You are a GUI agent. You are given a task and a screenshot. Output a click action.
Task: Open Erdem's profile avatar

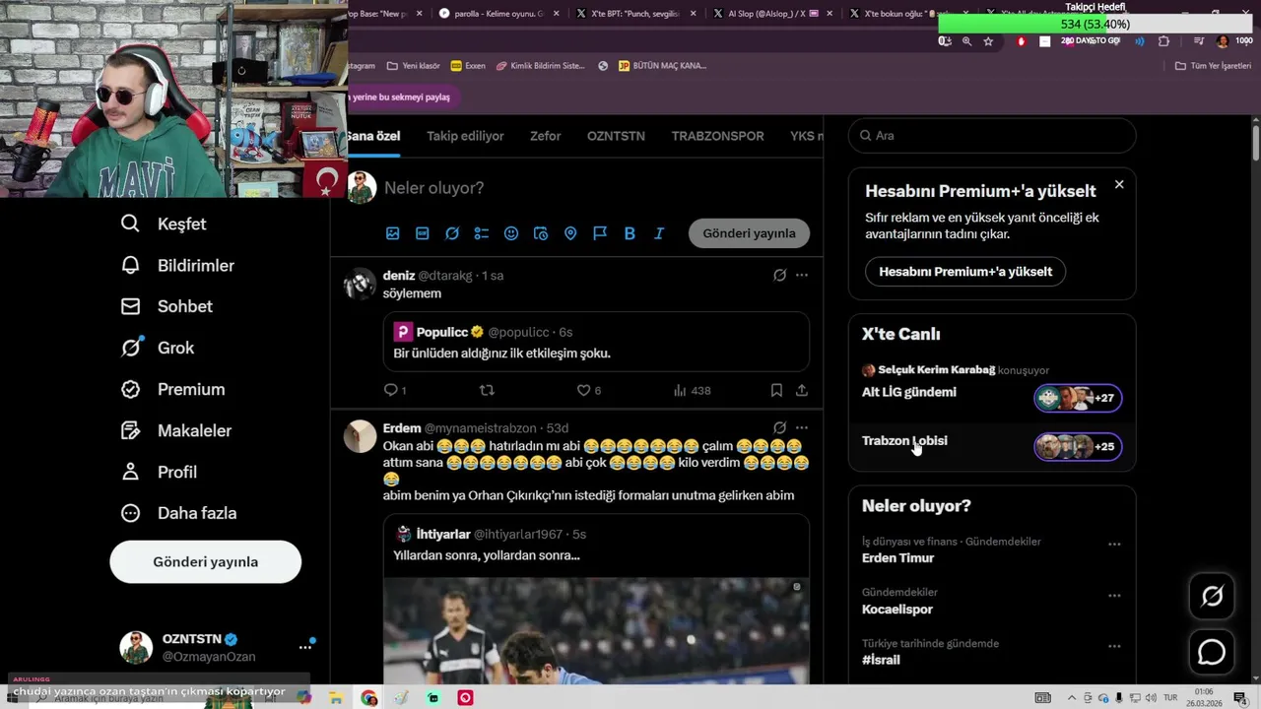(x=360, y=436)
